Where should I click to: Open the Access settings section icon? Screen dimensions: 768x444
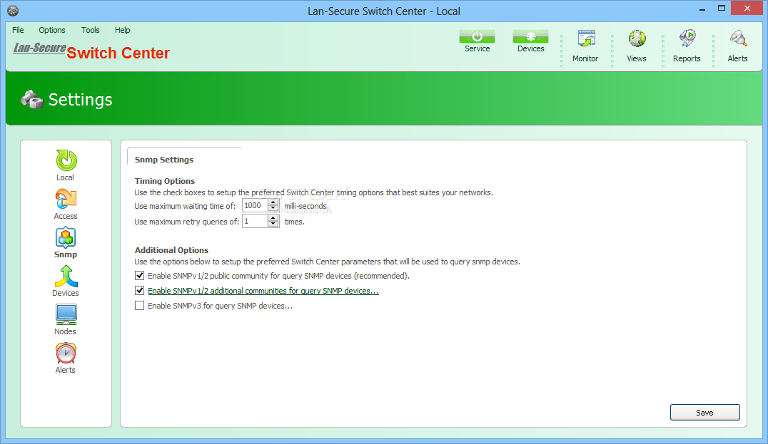coord(66,199)
